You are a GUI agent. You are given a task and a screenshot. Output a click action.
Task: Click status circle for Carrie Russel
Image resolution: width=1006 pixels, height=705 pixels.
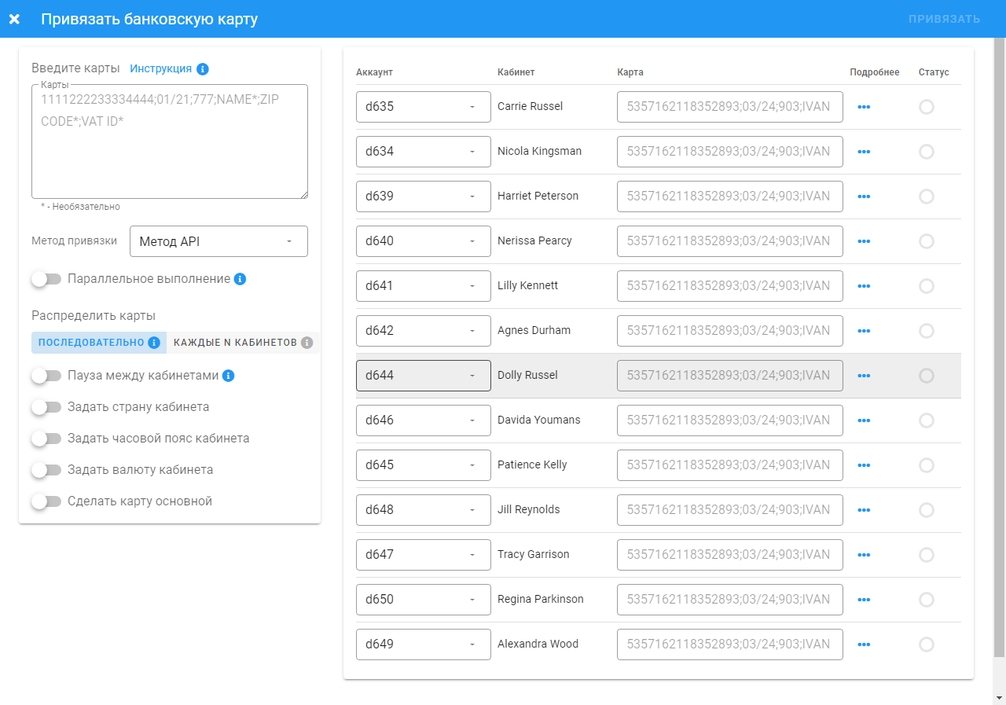[x=927, y=107]
